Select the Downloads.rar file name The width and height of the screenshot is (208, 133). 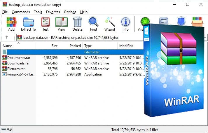pos(18,63)
